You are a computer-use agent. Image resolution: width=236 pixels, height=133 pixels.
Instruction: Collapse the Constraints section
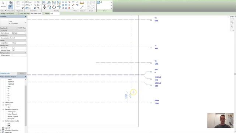tap(26, 31)
